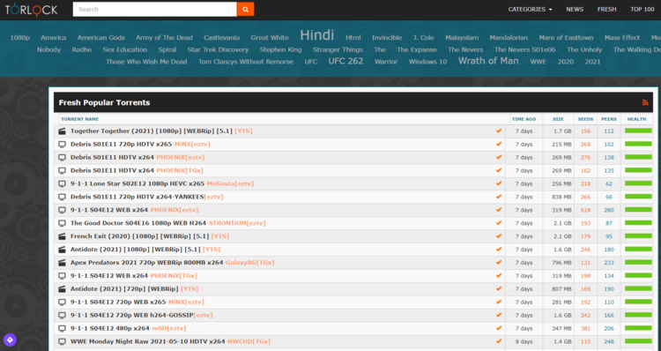Image resolution: width=661 pixels, height=351 pixels.
Task: Click clapper icon beside Apex Predators 2021
Action: (63, 263)
